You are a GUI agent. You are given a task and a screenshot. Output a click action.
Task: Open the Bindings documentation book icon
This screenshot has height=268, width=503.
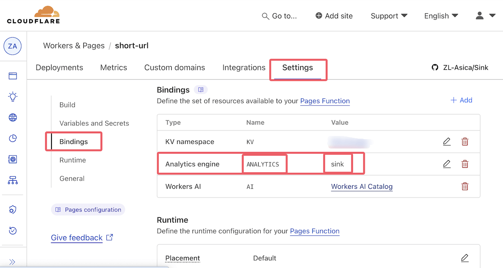pyautogui.click(x=201, y=90)
